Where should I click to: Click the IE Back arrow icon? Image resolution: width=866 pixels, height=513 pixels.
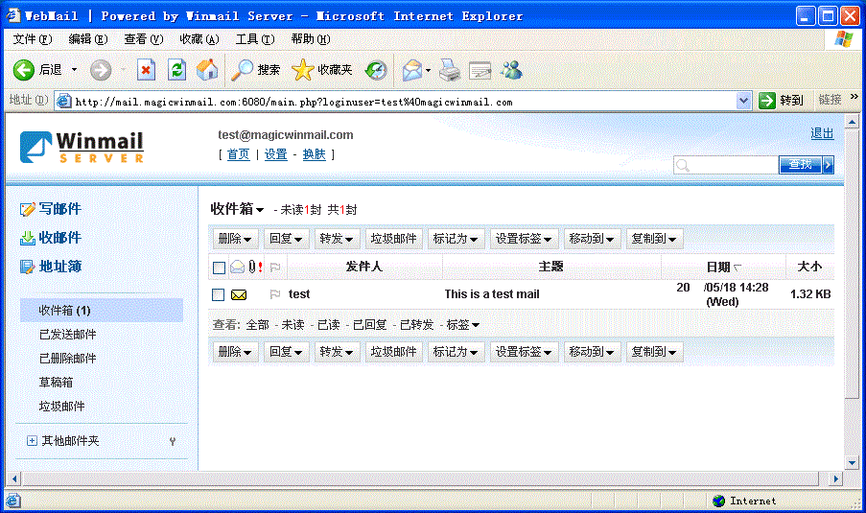[x=24, y=70]
